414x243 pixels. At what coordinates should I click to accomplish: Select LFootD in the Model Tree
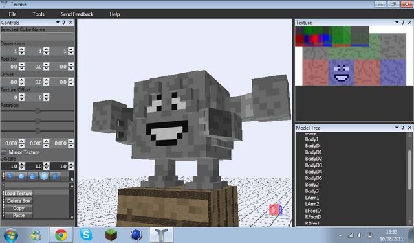tap(313, 211)
